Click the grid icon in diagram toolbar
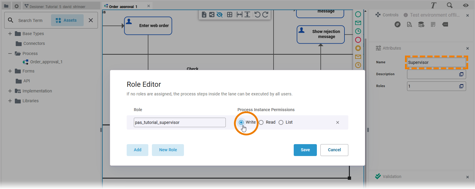 [x=230, y=15]
